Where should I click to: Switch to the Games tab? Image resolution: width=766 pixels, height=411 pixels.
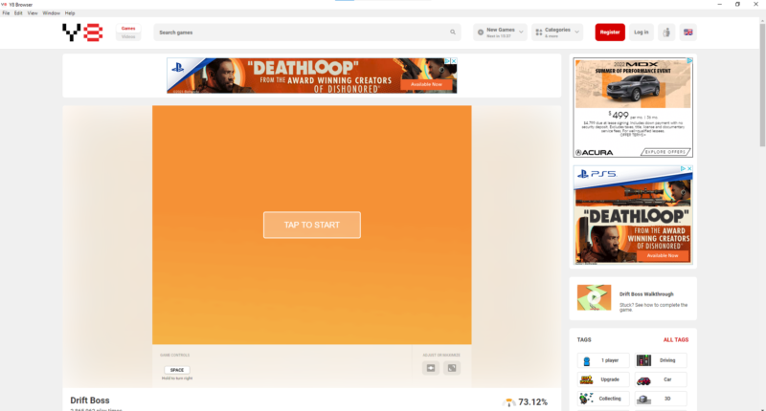(x=128, y=29)
